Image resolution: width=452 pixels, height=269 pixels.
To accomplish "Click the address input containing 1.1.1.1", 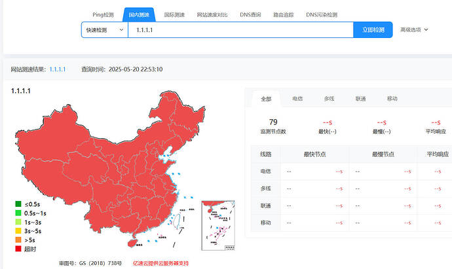I will pos(240,29).
